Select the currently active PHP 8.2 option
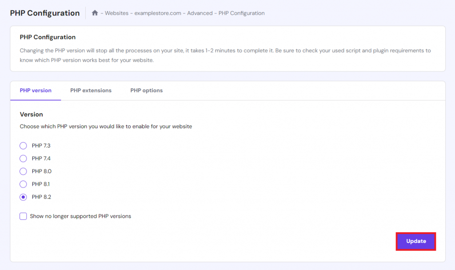Screen dimensions: 455x270 pyautogui.click(x=23, y=197)
